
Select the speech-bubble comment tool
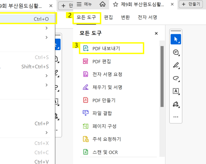tap(176, 52)
